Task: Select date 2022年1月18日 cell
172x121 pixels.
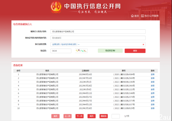Action: [85, 108]
